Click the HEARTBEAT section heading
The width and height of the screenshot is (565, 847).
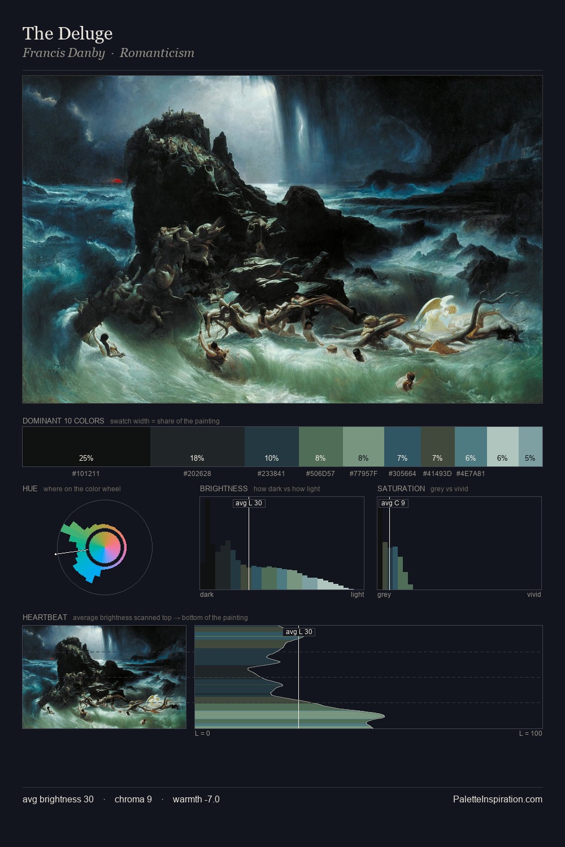point(45,618)
